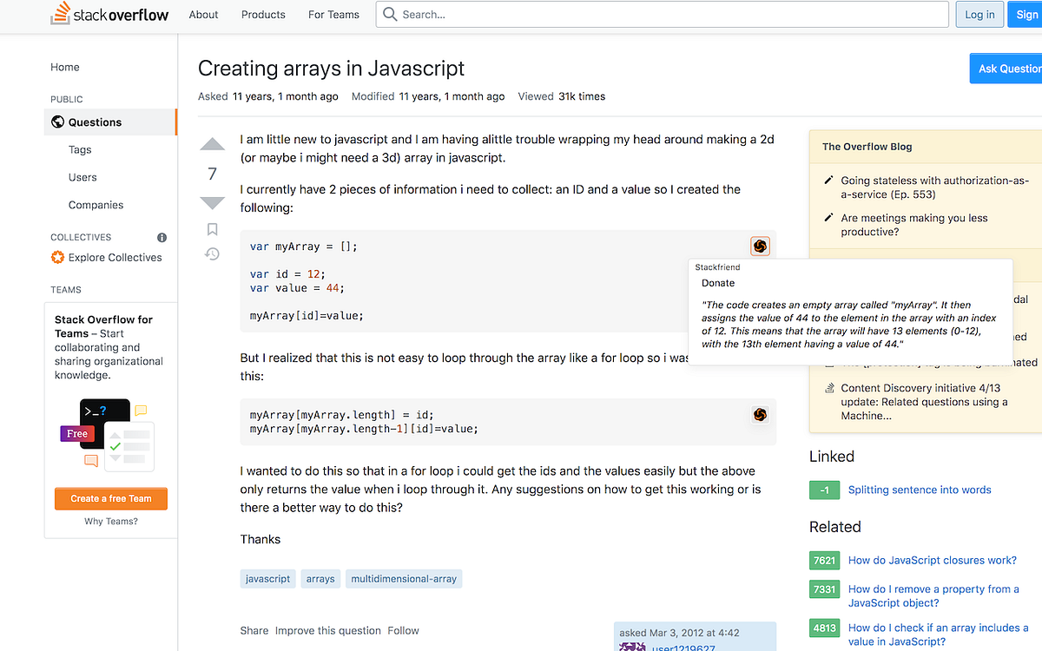This screenshot has width=1042, height=651.
Task: Downvote the question using the down arrow
Action: pyautogui.click(x=212, y=202)
